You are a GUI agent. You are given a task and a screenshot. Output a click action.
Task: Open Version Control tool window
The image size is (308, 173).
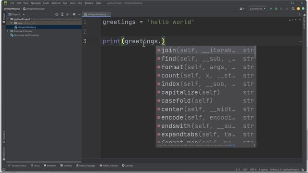pos(17,166)
